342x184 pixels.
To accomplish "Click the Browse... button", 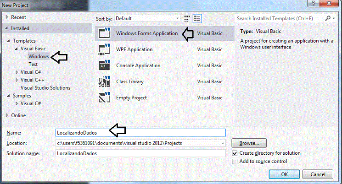I will [x=249, y=143].
